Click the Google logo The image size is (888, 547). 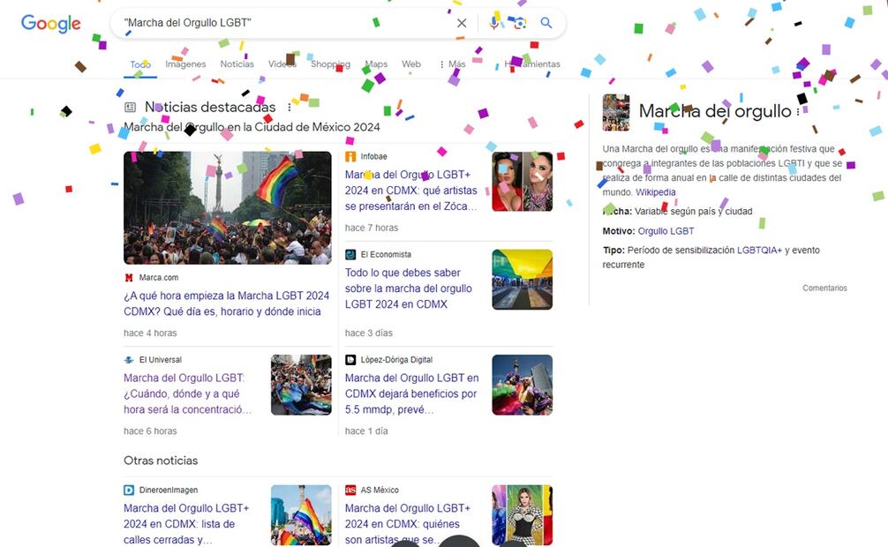(x=50, y=24)
